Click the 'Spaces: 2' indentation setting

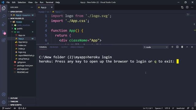click(159, 108)
